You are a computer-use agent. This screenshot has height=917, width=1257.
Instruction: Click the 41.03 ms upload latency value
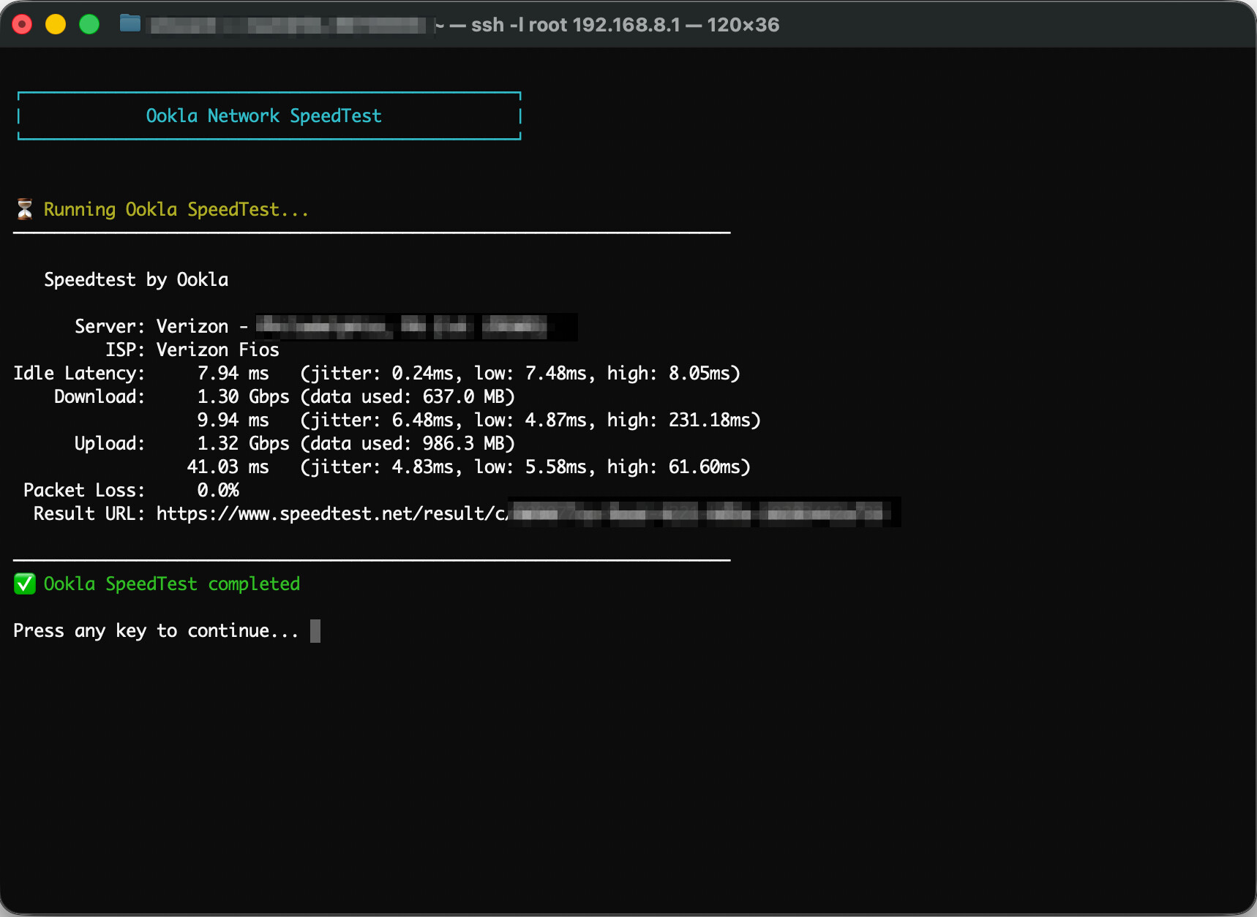click(228, 467)
